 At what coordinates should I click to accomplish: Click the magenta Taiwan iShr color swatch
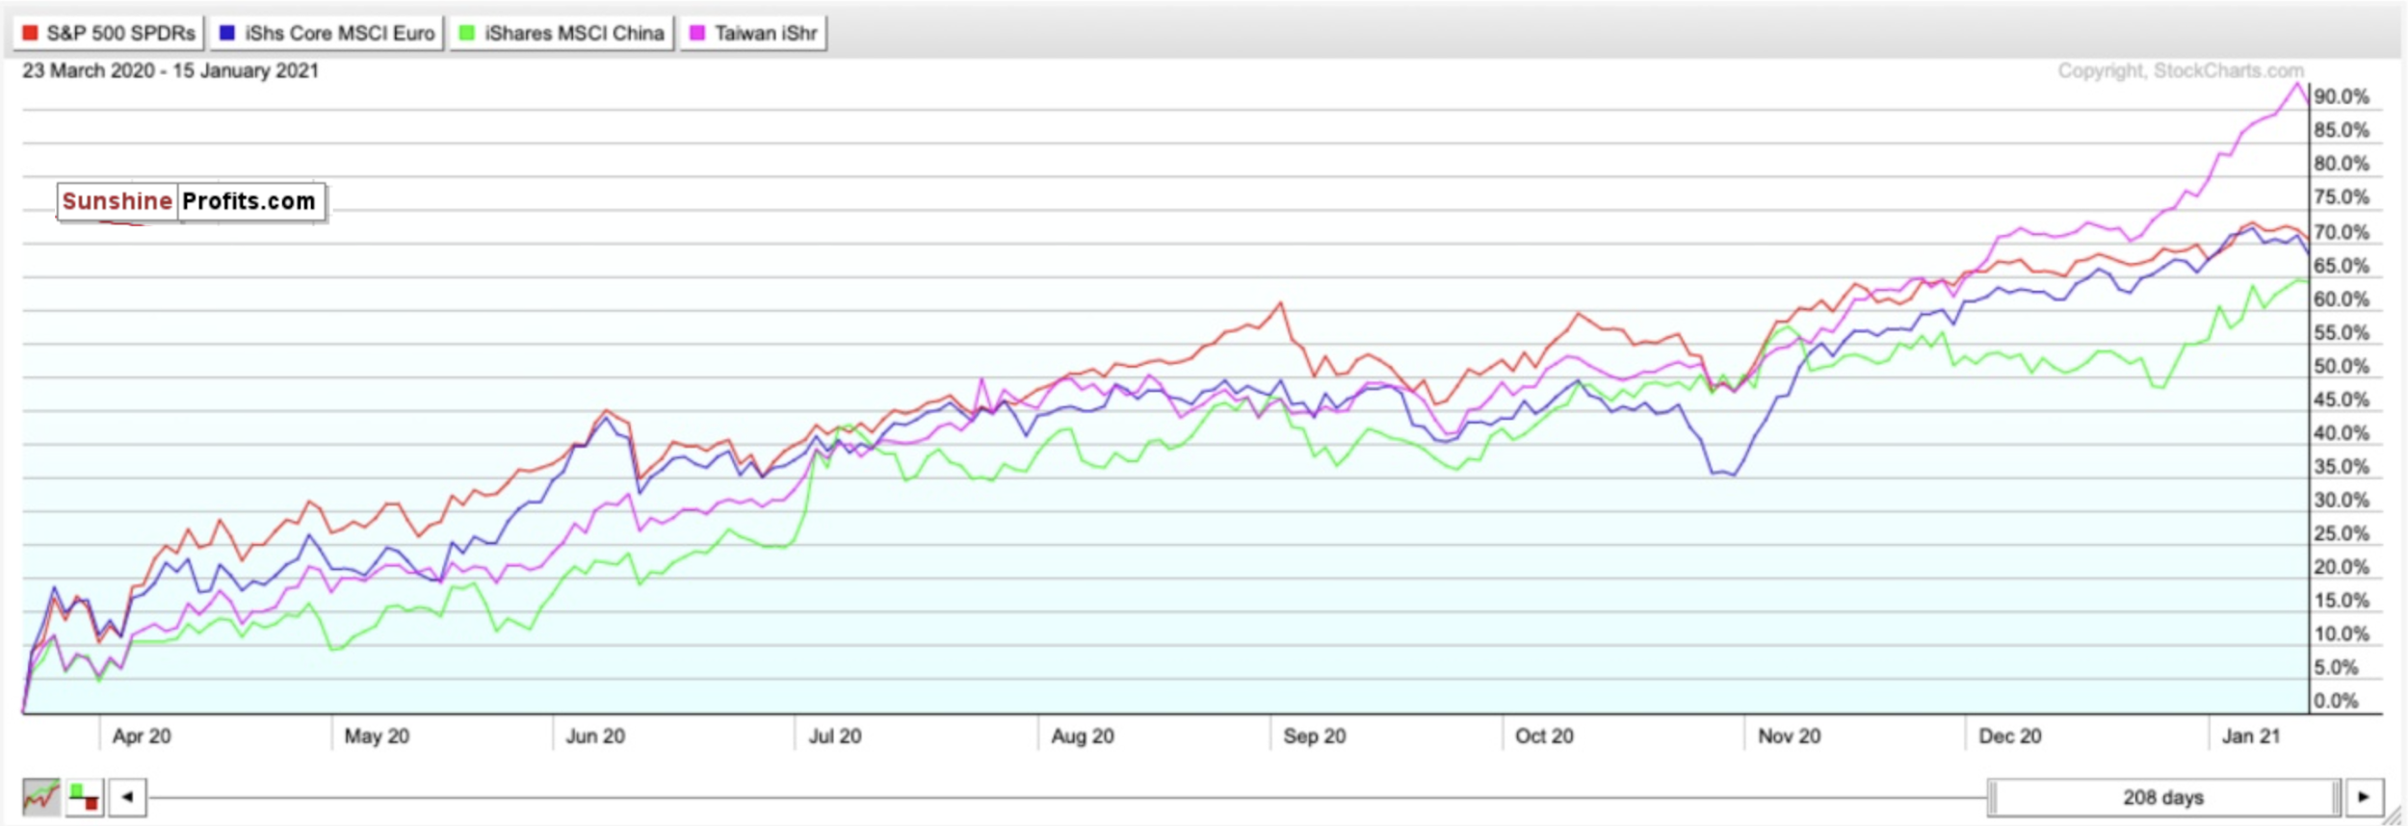(x=697, y=34)
